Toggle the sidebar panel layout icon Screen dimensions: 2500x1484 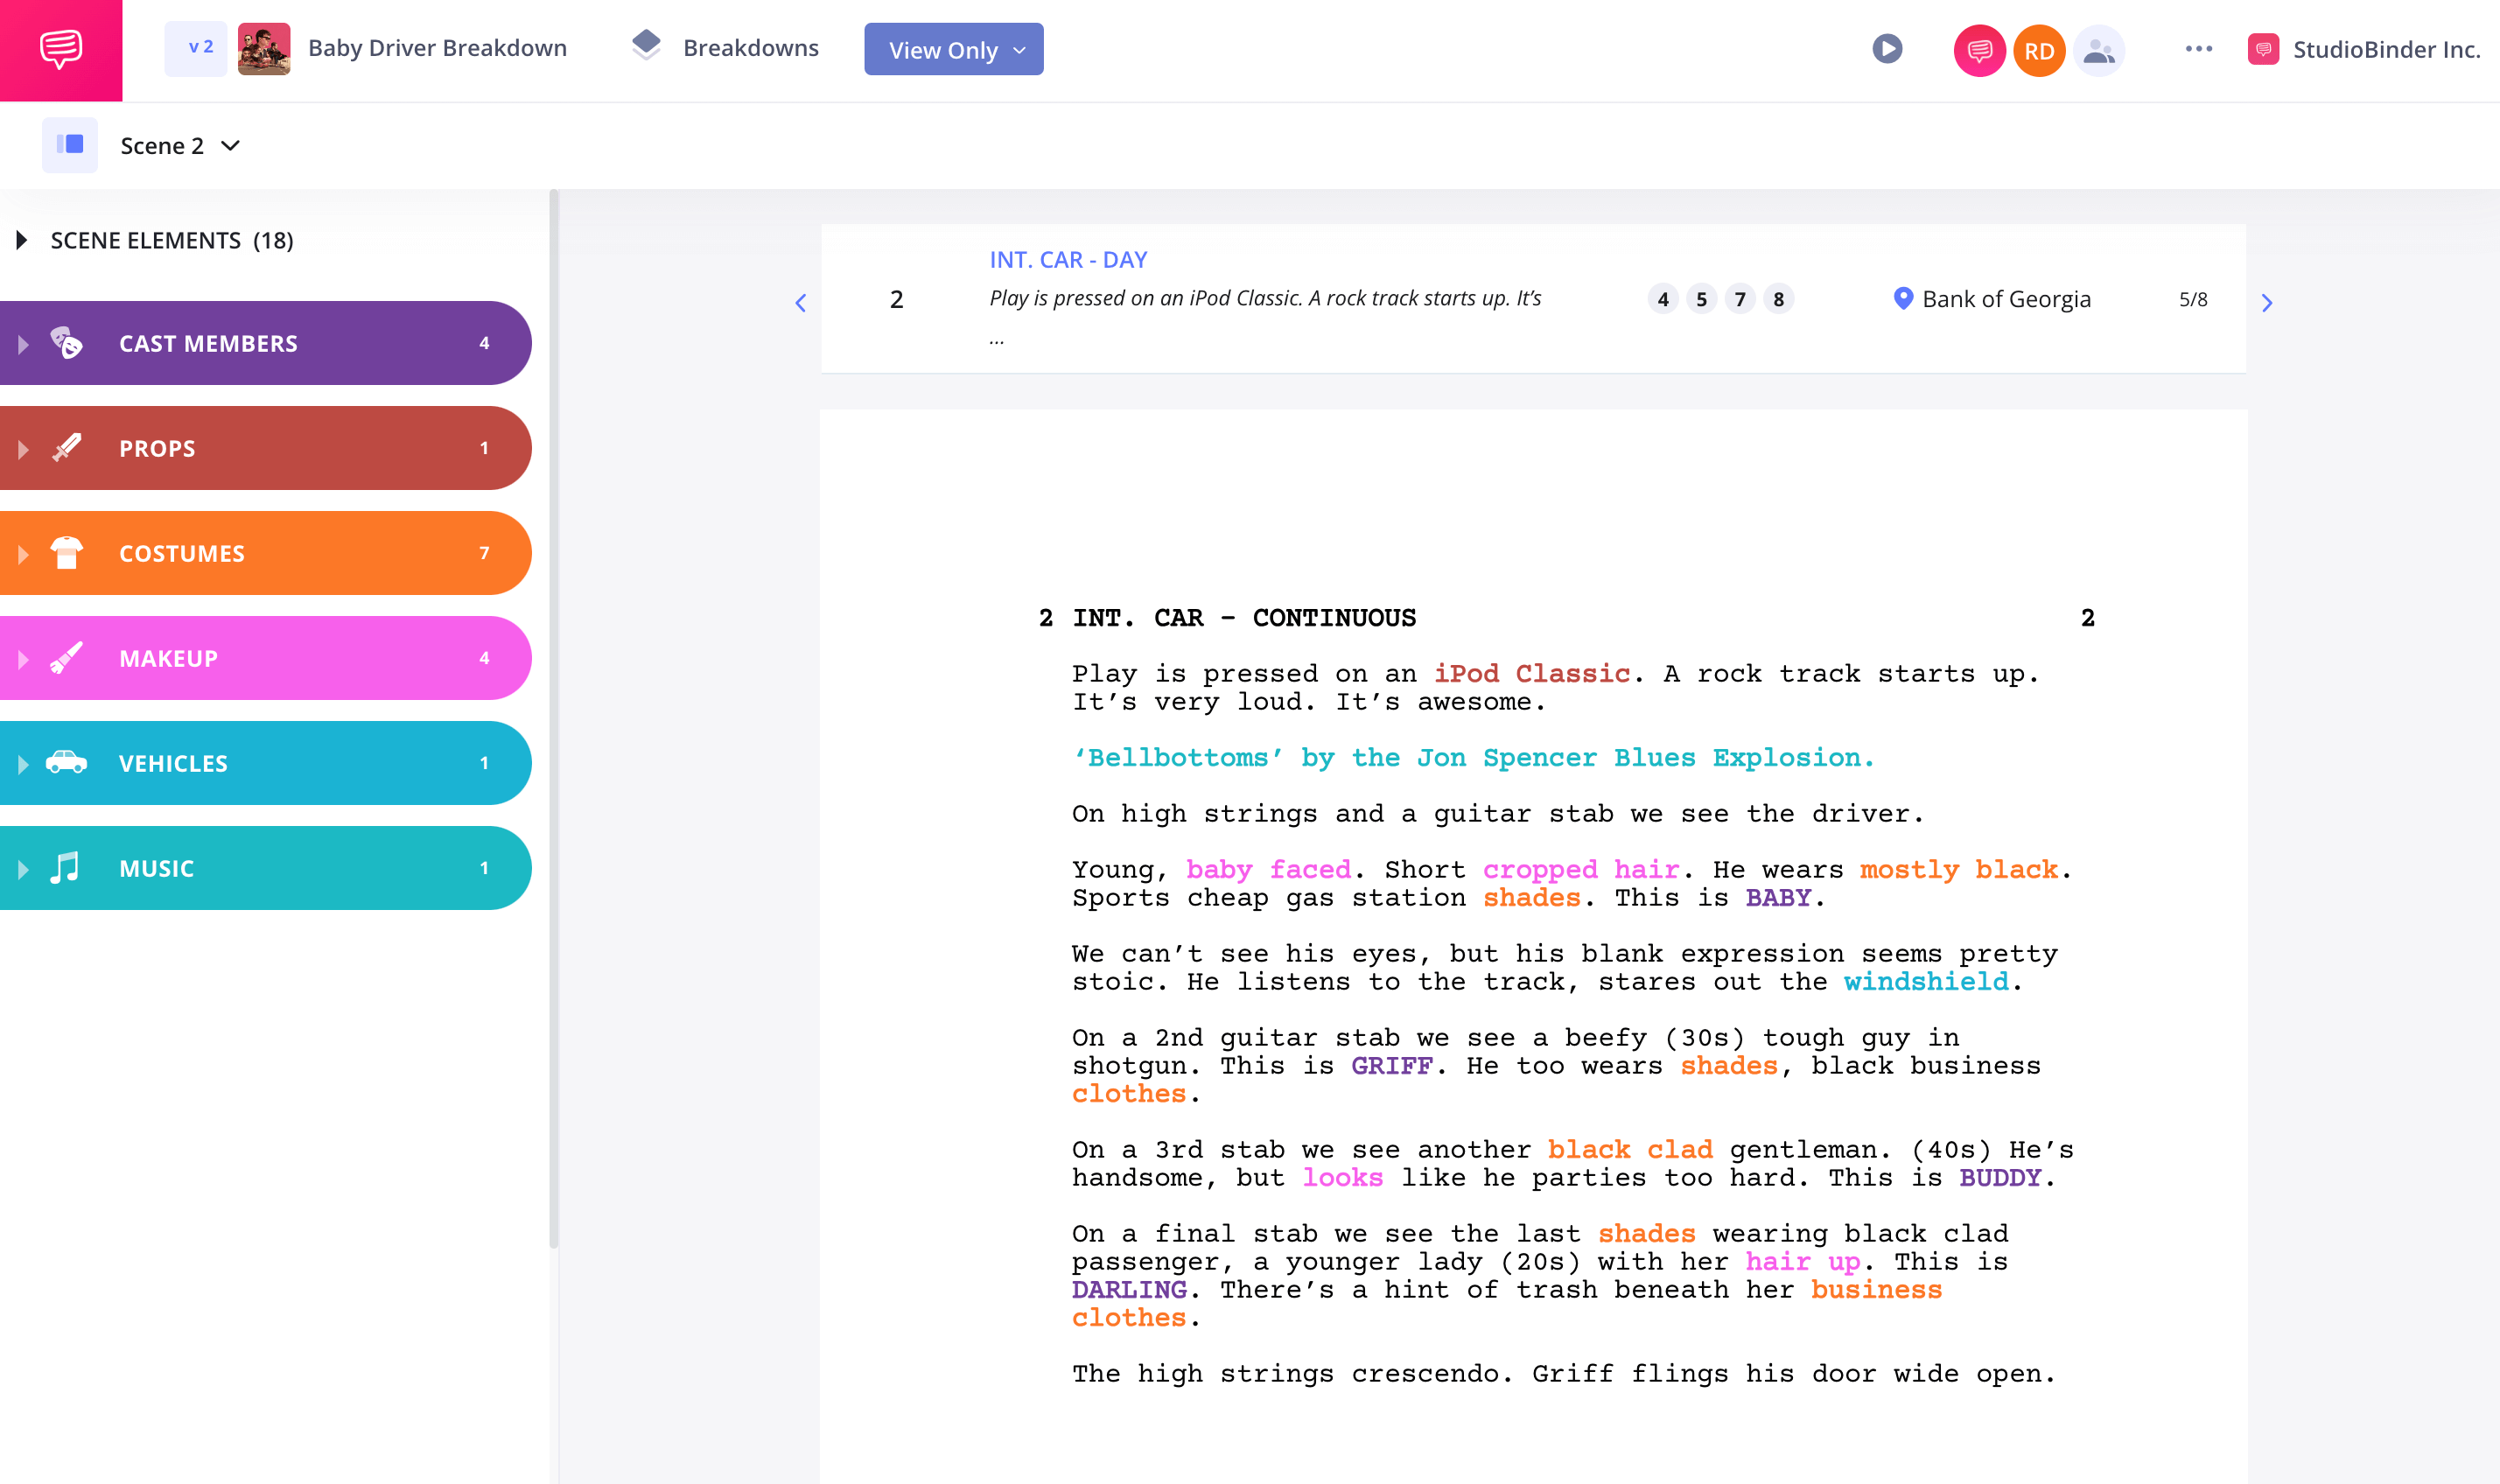tap(70, 145)
